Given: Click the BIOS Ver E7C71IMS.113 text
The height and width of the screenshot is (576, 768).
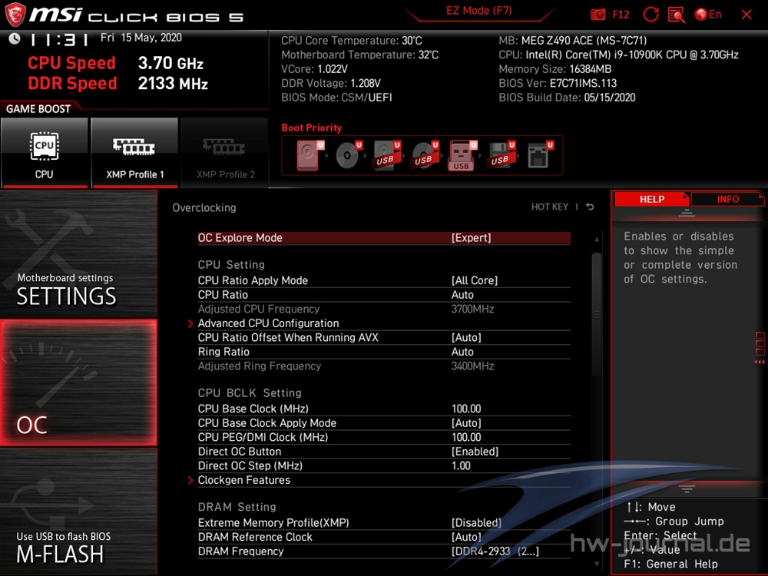Looking at the screenshot, I should tap(558, 83).
